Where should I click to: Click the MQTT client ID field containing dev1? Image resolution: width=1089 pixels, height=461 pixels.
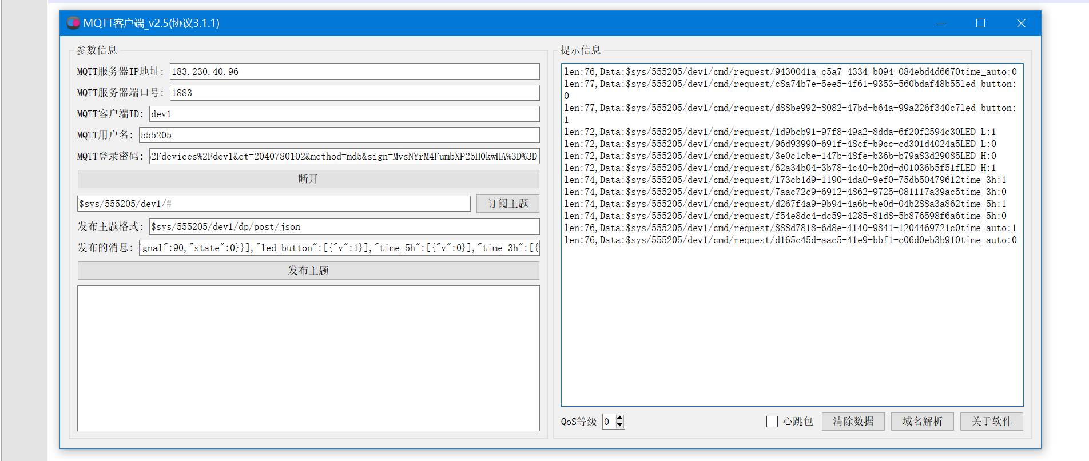click(344, 114)
